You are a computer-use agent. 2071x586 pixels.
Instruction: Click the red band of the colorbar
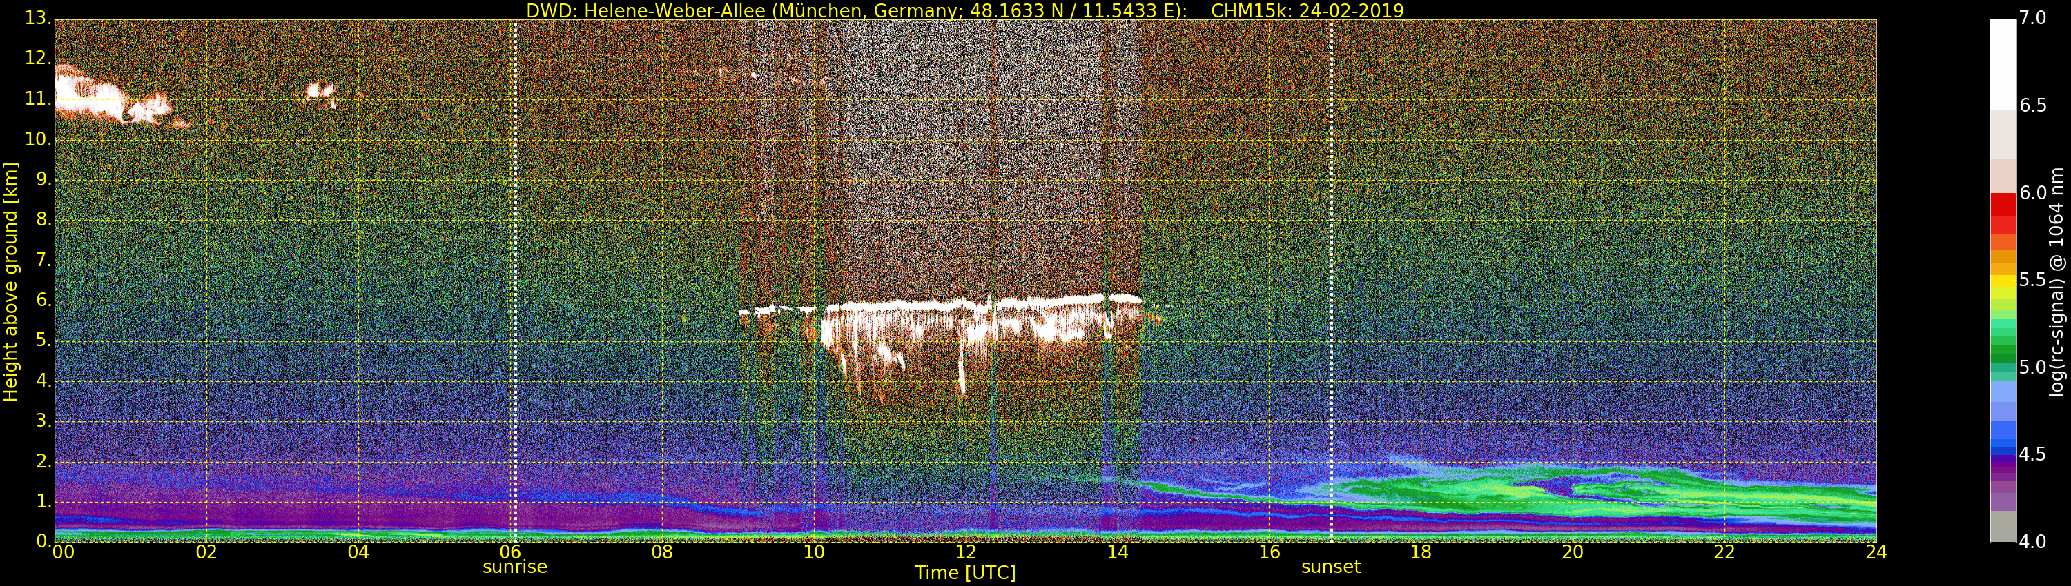pos(2003,214)
